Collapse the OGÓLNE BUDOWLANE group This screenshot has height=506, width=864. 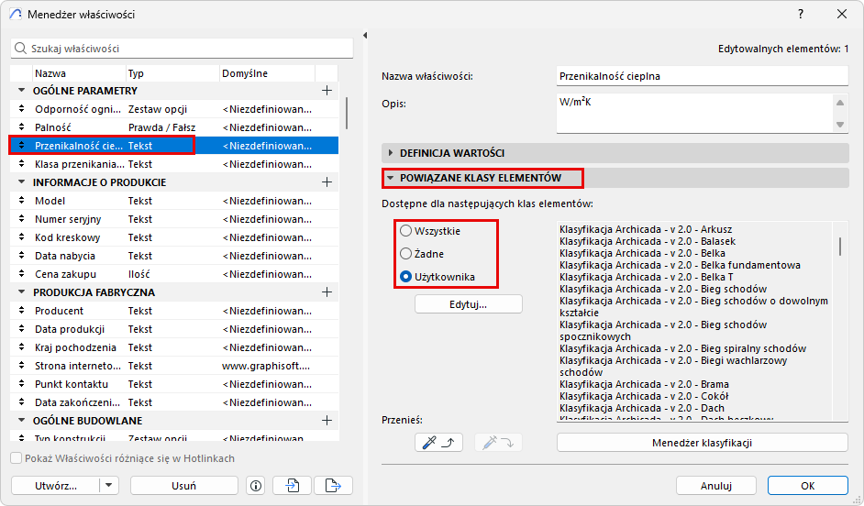point(22,421)
